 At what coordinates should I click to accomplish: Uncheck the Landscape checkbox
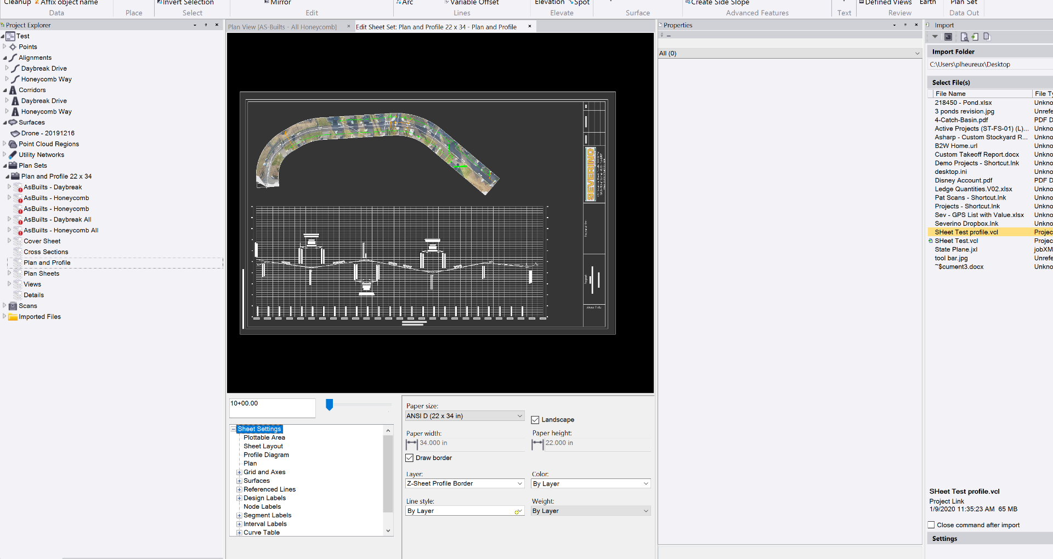pos(535,420)
